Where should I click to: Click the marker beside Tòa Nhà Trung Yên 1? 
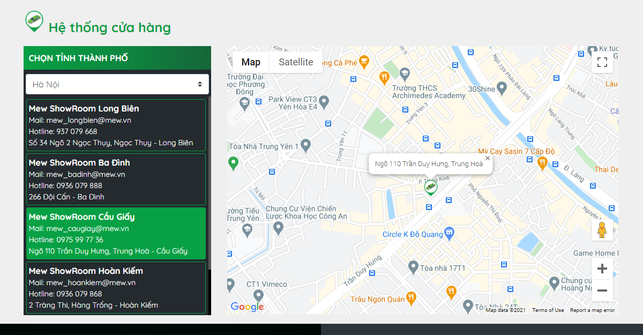click(x=306, y=145)
